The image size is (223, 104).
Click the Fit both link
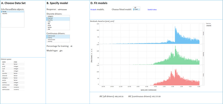[93, 10]
